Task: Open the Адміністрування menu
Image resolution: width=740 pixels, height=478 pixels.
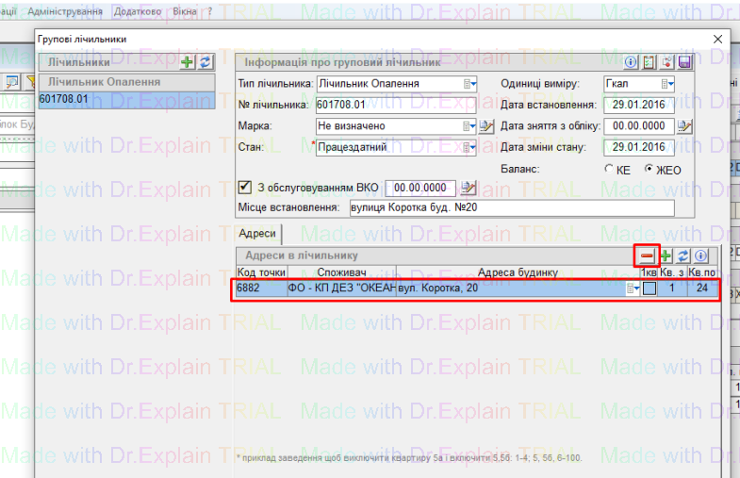Action: tap(65, 10)
